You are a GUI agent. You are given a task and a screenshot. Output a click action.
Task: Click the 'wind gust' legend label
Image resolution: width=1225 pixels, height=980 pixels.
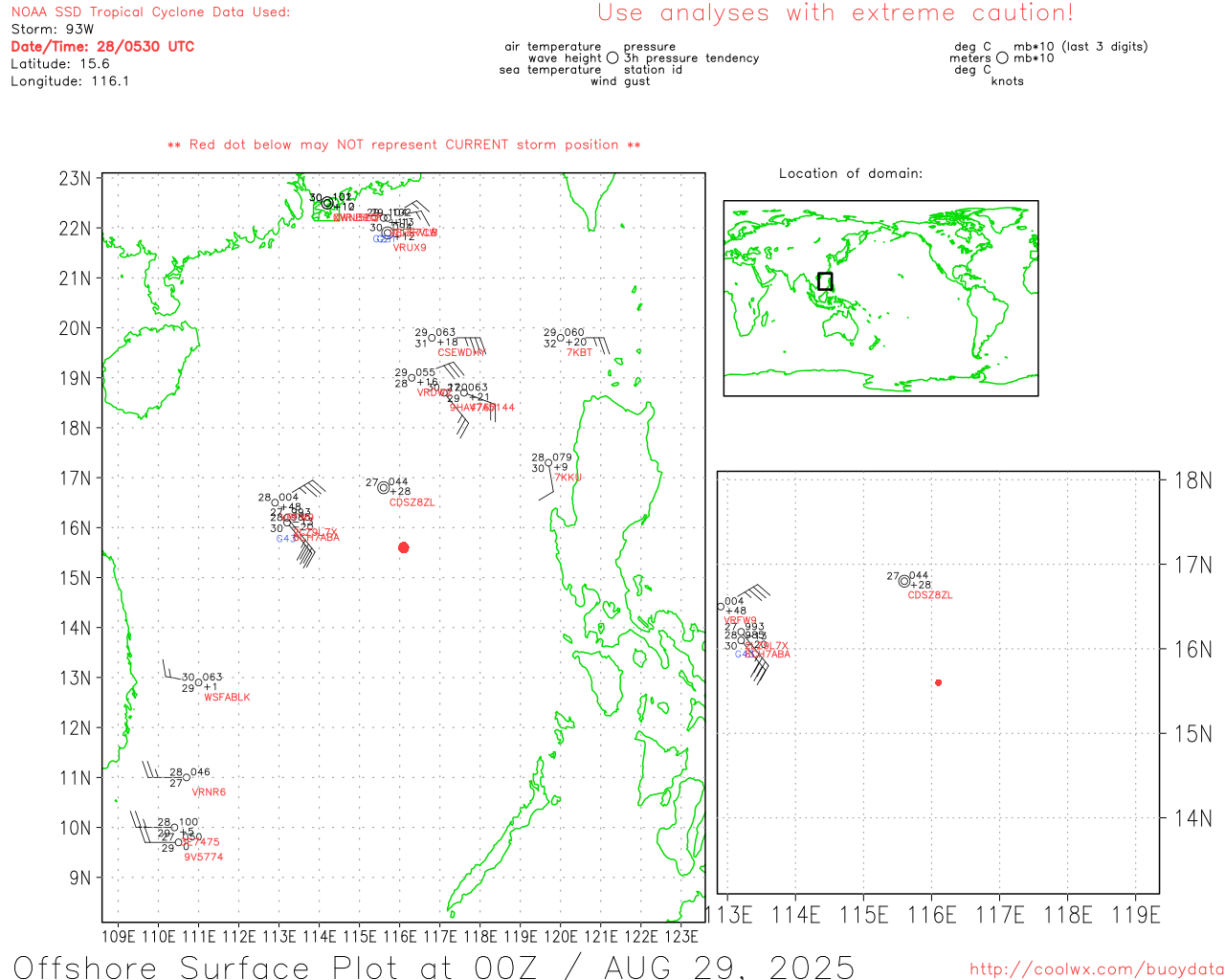click(620, 81)
